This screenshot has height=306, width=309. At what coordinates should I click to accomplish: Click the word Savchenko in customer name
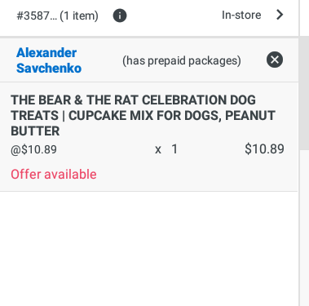pyautogui.click(x=49, y=68)
